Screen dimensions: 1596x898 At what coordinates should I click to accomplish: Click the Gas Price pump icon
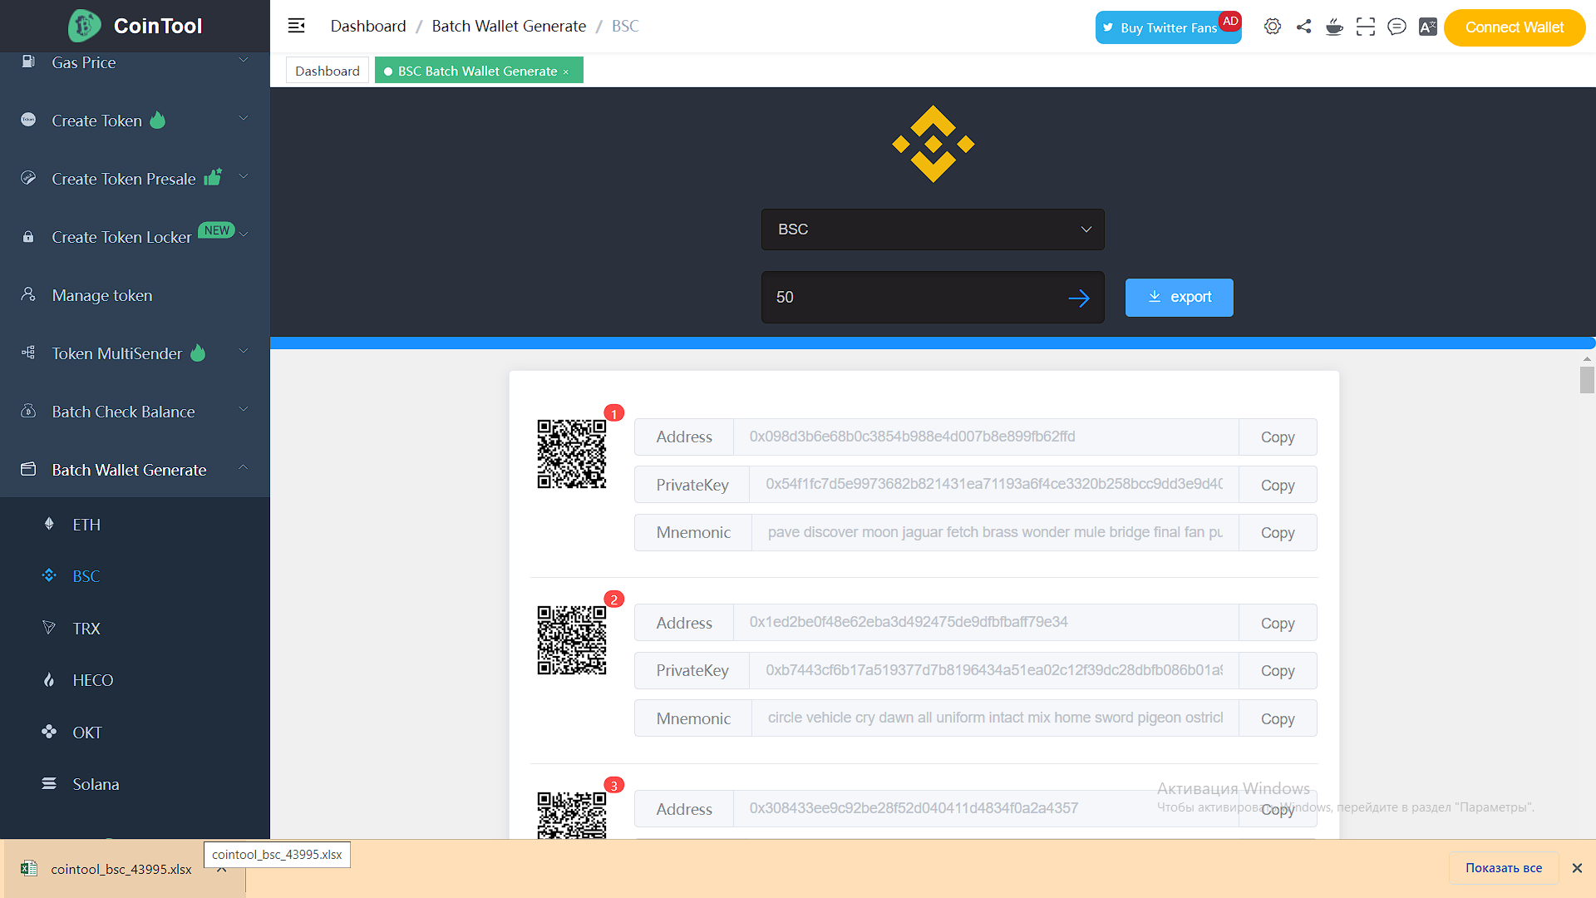click(x=28, y=62)
